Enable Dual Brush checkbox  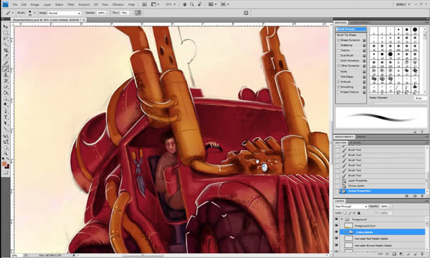click(x=339, y=56)
